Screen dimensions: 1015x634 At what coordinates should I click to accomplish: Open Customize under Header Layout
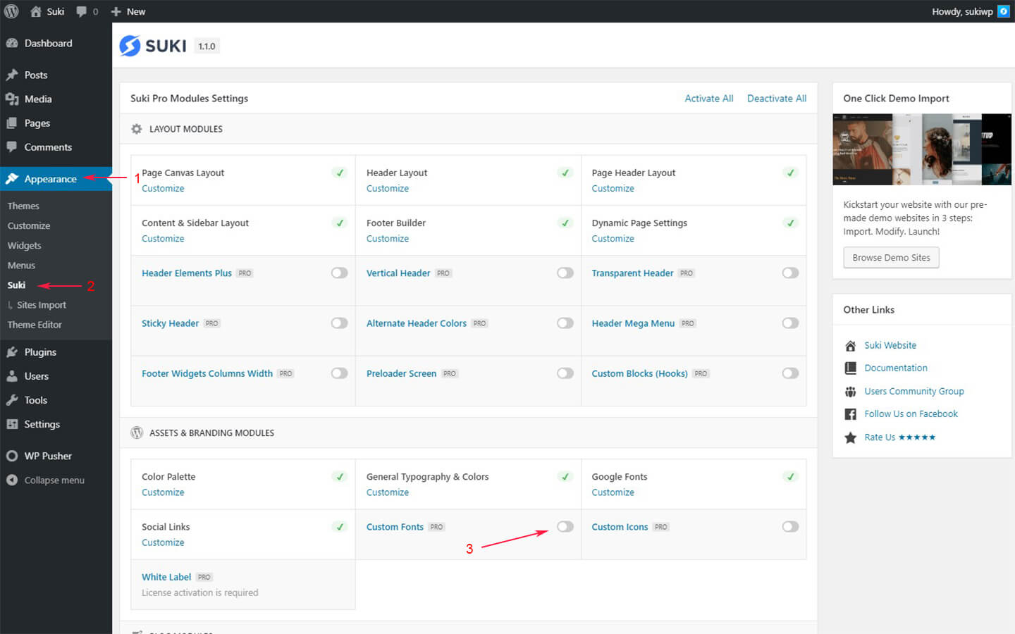pyautogui.click(x=388, y=188)
